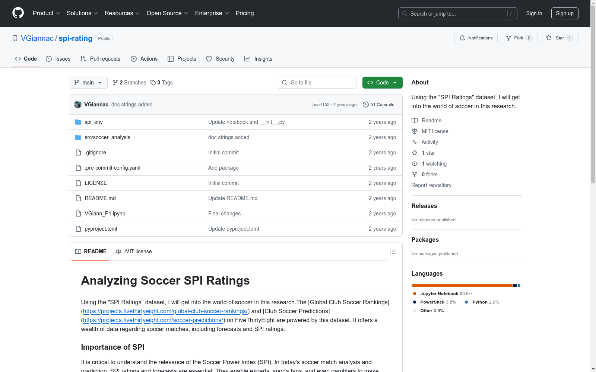This screenshot has width=596, height=372.
Task: Switch to the Issues tab
Action: click(x=58, y=59)
